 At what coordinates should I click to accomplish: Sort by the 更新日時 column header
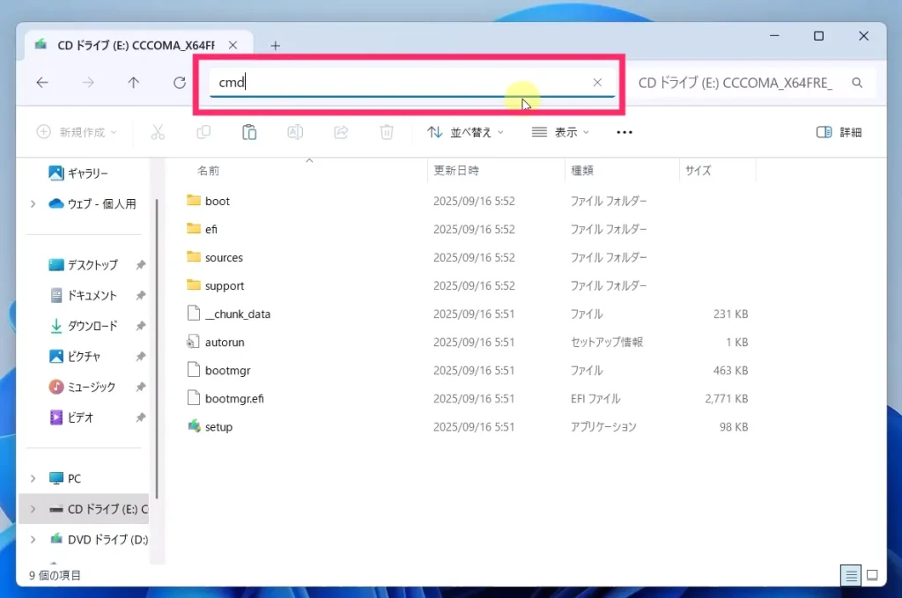tap(455, 171)
